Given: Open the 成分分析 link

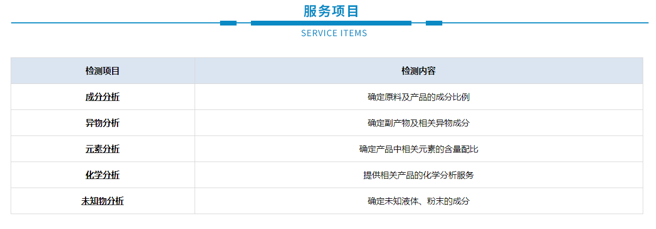Looking at the screenshot, I should 103,97.
